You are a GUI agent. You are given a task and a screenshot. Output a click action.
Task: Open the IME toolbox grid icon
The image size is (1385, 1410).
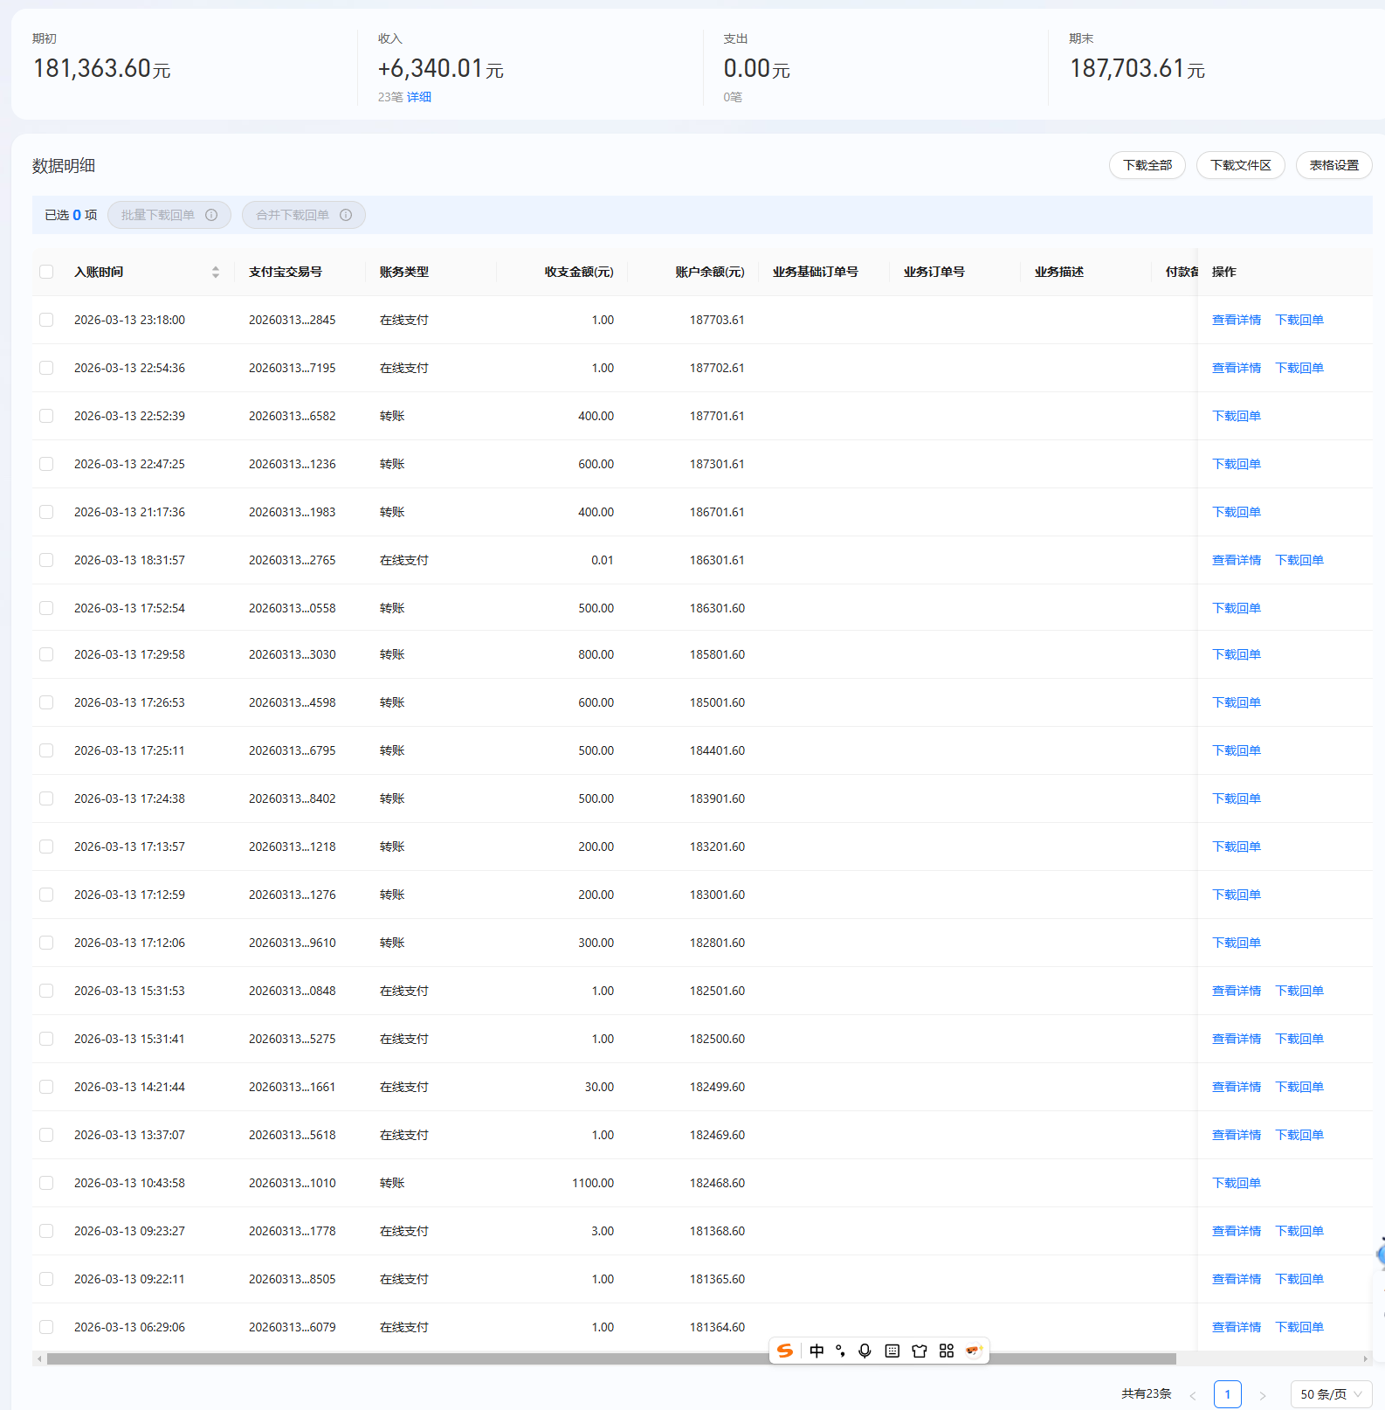click(x=946, y=1351)
